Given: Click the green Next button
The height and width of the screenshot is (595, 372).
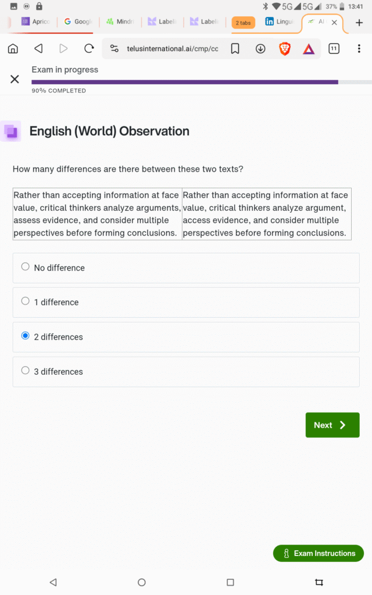Looking at the screenshot, I should pyautogui.click(x=332, y=425).
